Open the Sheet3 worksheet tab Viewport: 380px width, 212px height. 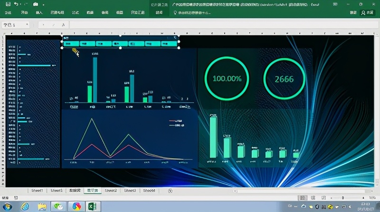coord(130,191)
